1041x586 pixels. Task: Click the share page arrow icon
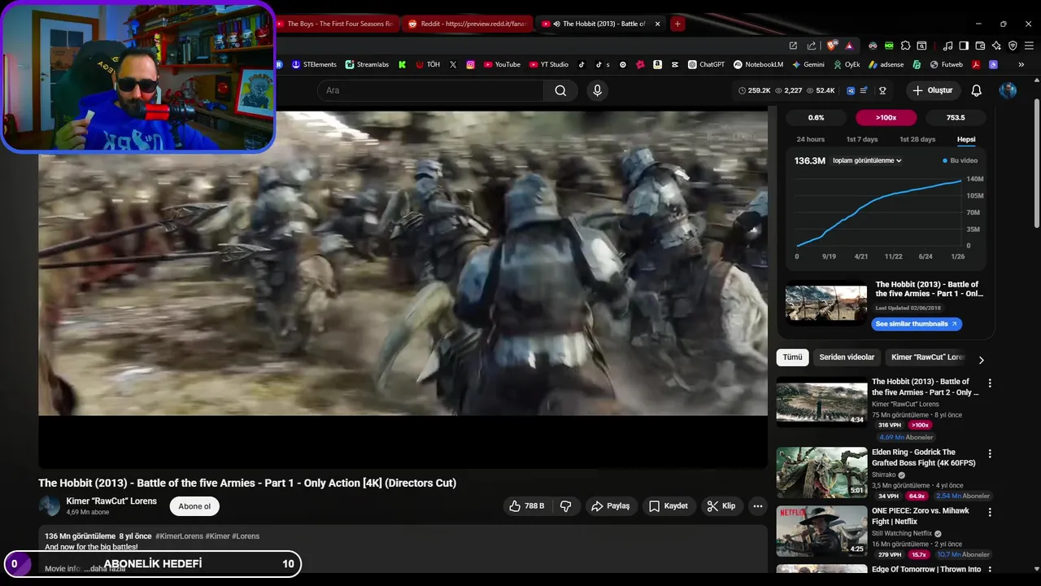point(811,46)
